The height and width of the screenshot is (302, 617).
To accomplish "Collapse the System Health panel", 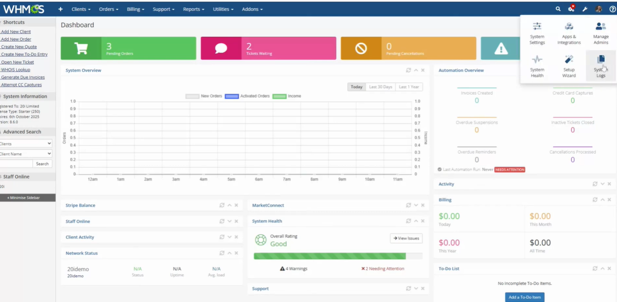I will click(416, 221).
